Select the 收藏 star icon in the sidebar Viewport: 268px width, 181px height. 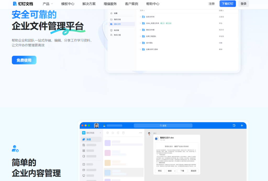111,13
